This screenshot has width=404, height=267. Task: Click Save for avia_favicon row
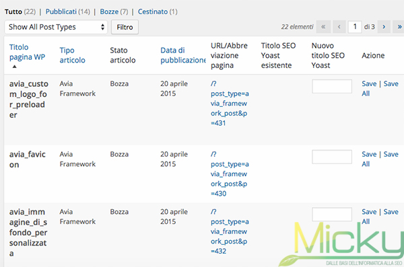pos(369,154)
